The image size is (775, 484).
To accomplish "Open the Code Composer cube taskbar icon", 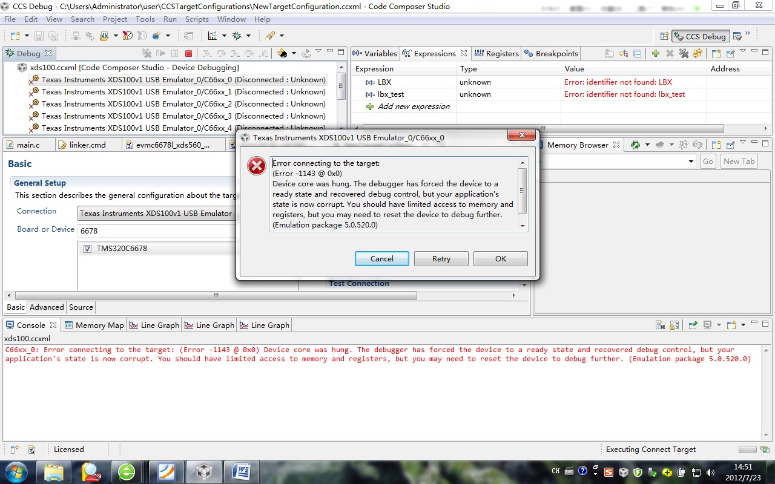I will [204, 471].
